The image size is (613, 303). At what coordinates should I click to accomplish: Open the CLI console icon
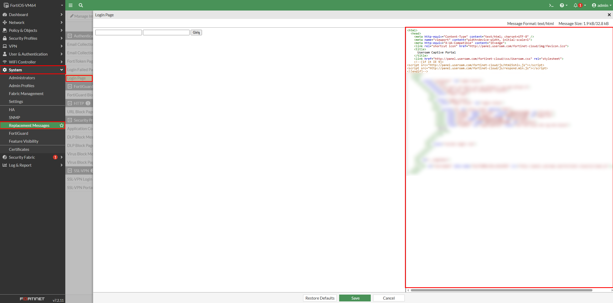tap(551, 5)
